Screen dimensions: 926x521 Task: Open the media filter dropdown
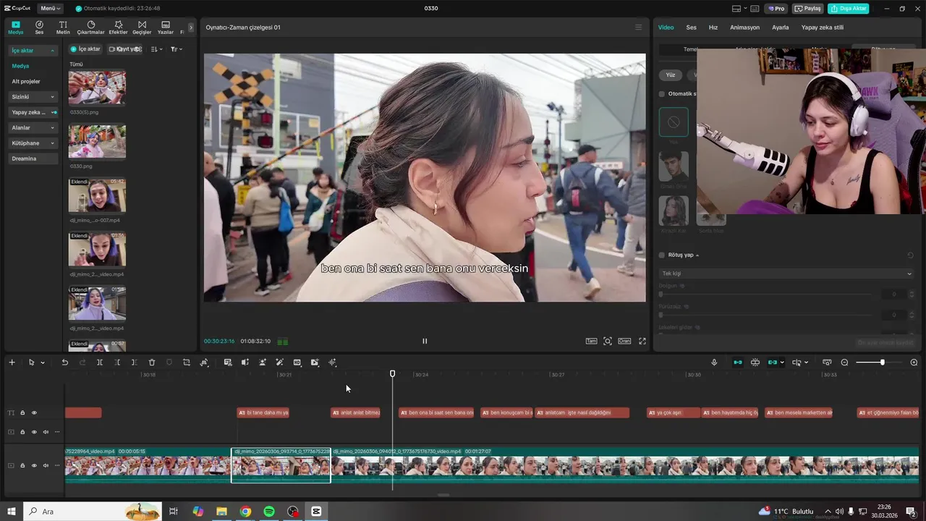pos(176,49)
